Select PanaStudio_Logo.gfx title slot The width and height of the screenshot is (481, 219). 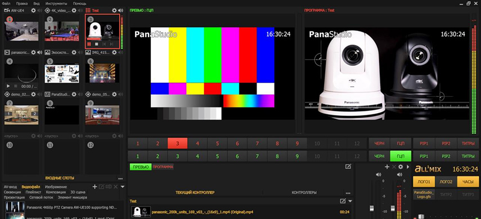click(x=424, y=194)
